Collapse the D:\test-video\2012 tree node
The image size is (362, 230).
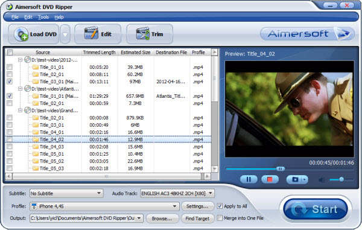coord(21,60)
